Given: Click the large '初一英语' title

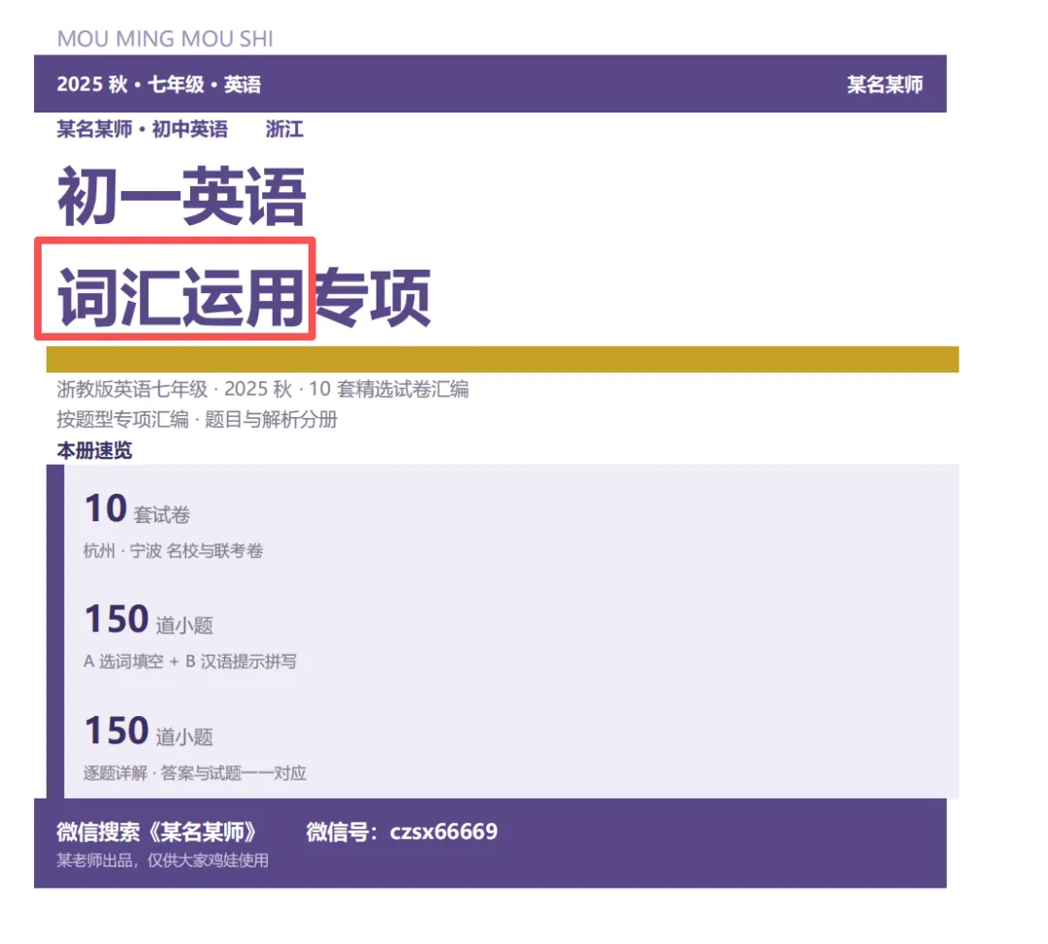Looking at the screenshot, I should 181,197.
